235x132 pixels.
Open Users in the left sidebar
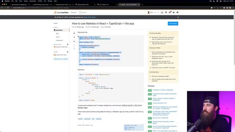[x=58, y=37]
